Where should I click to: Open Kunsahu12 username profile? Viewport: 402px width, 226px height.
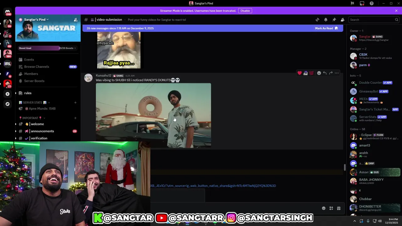pyautogui.click(x=104, y=76)
